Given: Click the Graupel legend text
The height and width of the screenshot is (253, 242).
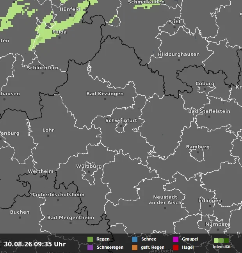Looking at the screenshot, I should (x=190, y=239).
